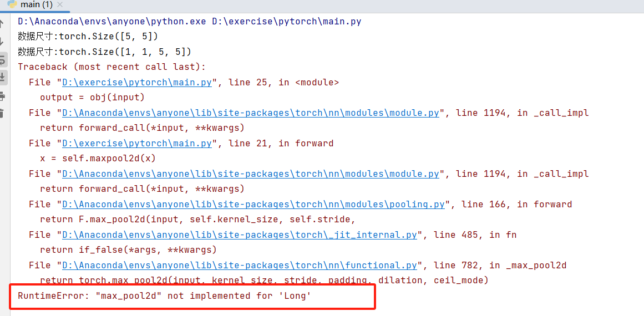Click the RuntimeError max_pool2d 'Long' message
Viewport: 644px width, 316px height.
(x=164, y=295)
